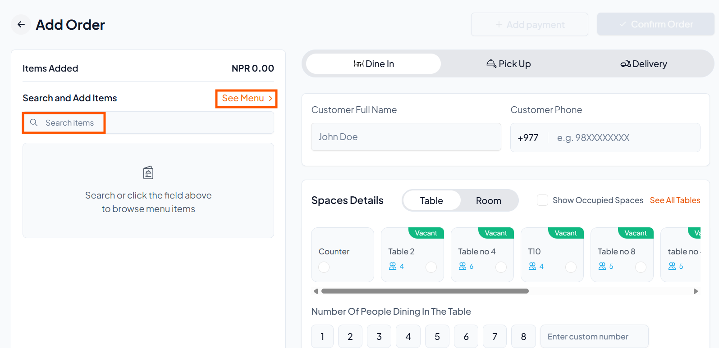Select the Counter radio button
The image size is (719, 348).
click(x=324, y=267)
